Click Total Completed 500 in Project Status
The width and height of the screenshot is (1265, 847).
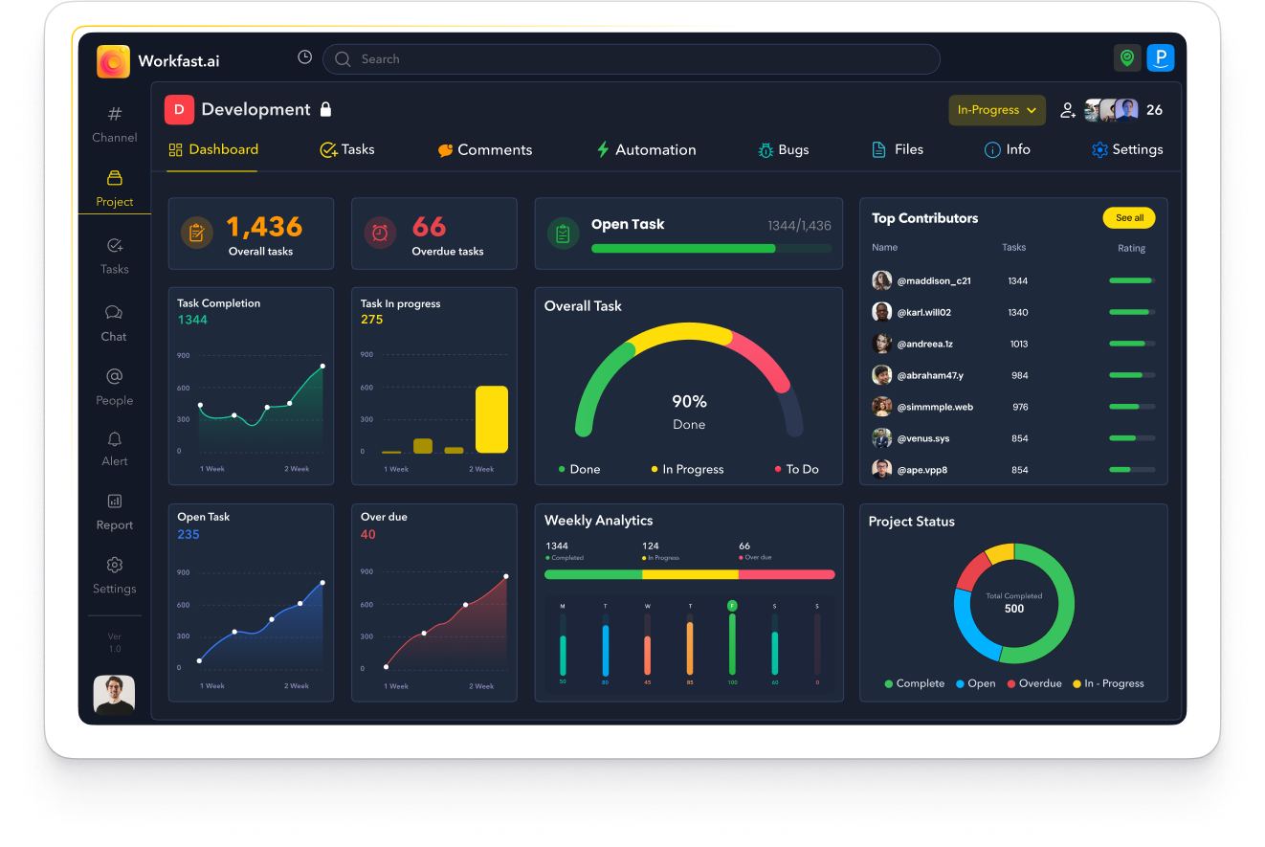[1014, 603]
